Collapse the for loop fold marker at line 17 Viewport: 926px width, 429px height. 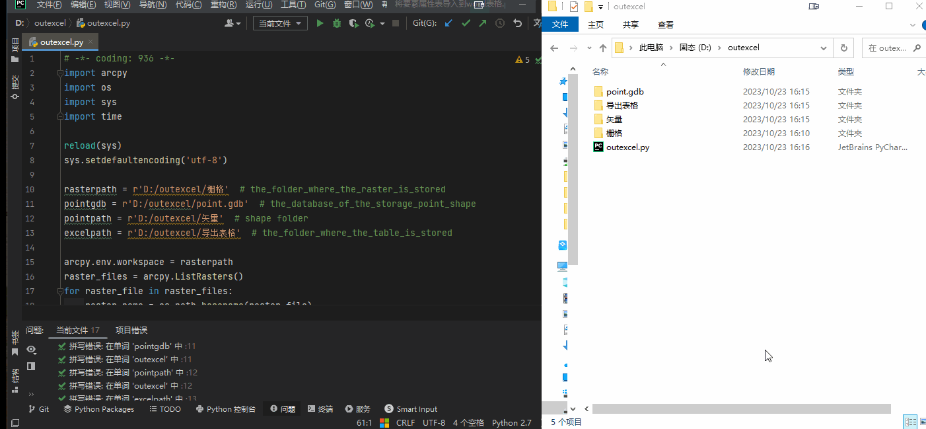pos(59,291)
